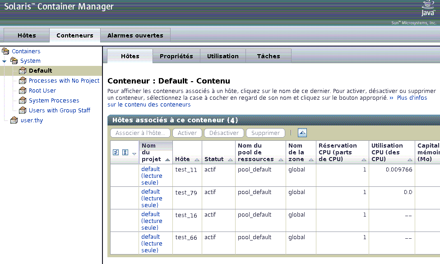
Task: Select System Processes label in tree
Action: [x=54, y=100]
